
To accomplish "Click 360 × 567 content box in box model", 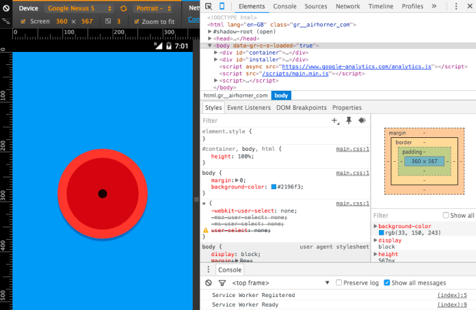I will [425, 161].
